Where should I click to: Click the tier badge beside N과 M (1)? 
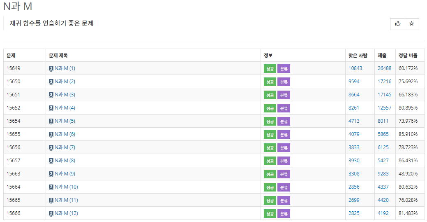[x=51, y=68]
